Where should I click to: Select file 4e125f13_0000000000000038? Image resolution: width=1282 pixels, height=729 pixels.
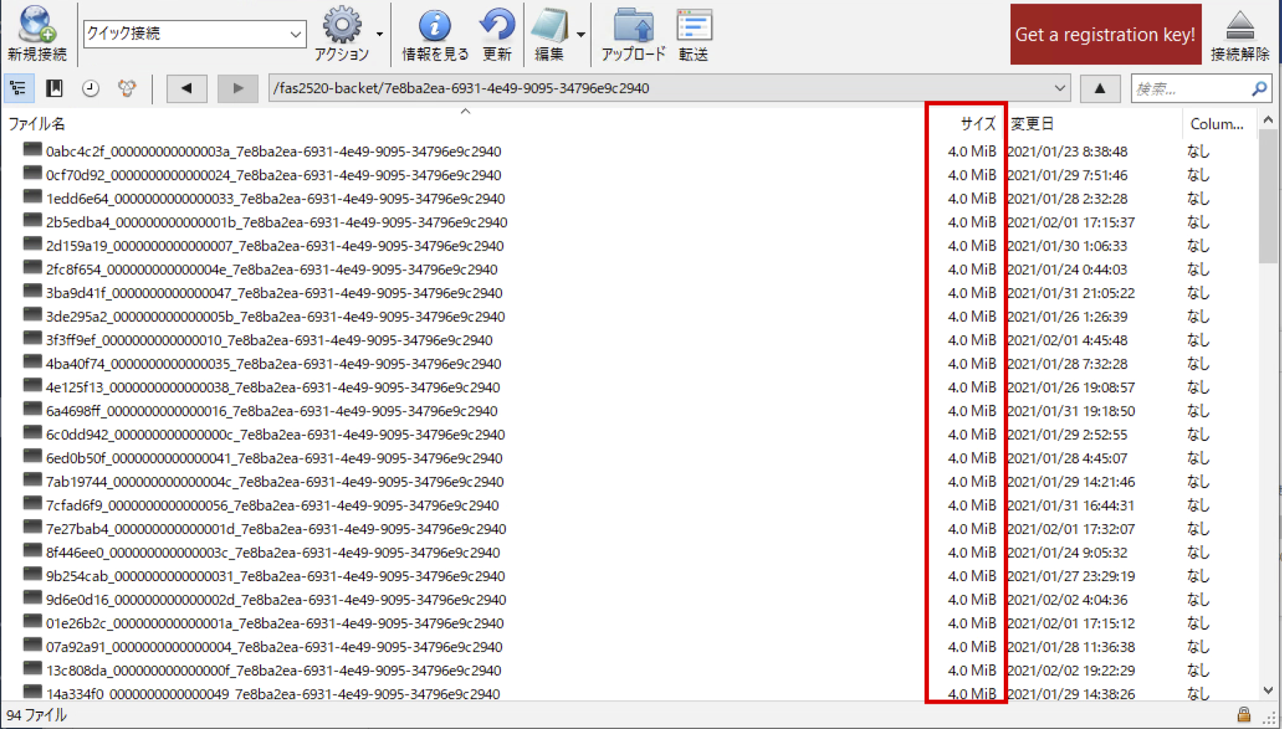point(273,387)
